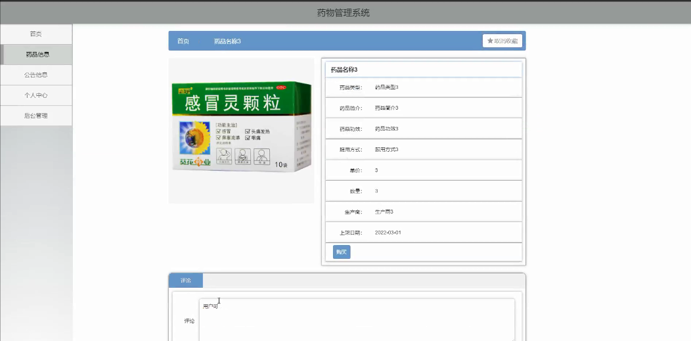
Task: Click the 购买 button
Action: click(x=342, y=252)
